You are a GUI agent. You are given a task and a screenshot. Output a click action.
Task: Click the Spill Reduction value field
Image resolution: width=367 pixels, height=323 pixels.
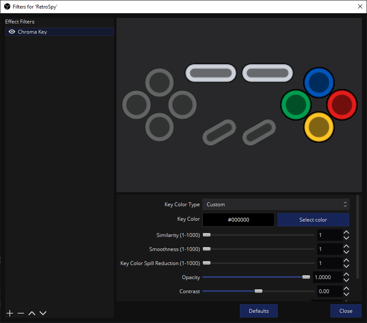click(330, 263)
